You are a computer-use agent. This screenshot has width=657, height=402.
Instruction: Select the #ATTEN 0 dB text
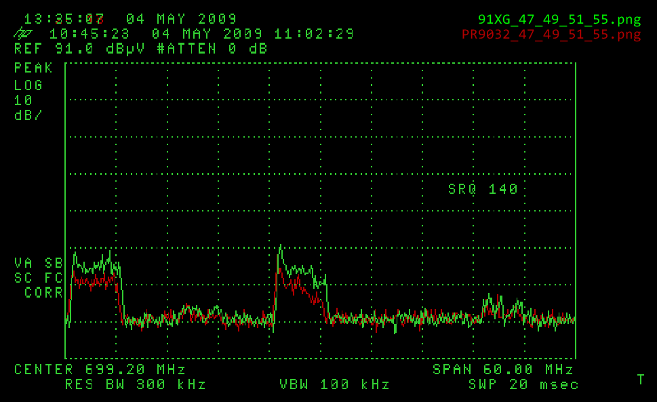tap(212, 49)
